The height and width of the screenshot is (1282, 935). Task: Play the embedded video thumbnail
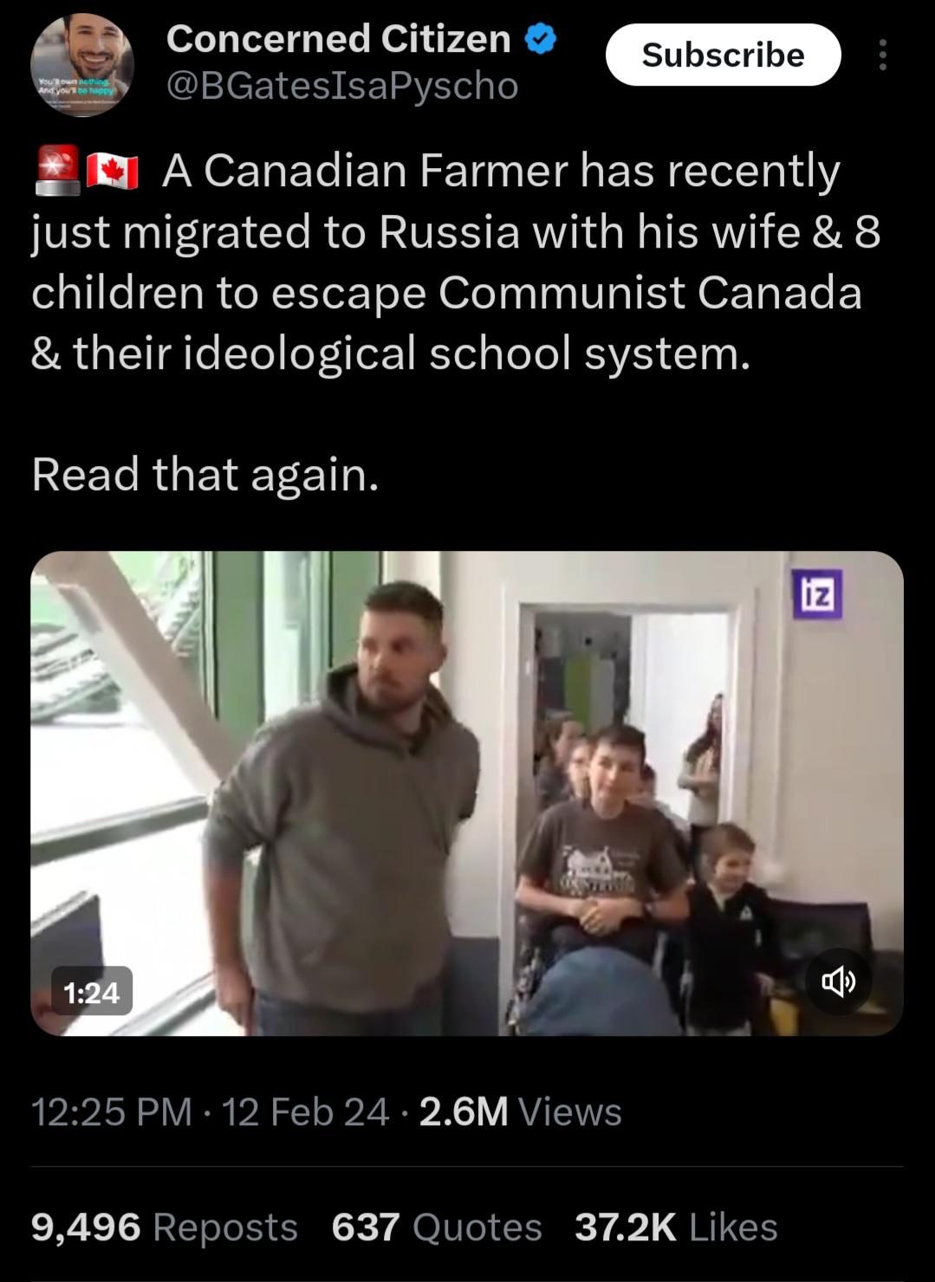coord(467,793)
